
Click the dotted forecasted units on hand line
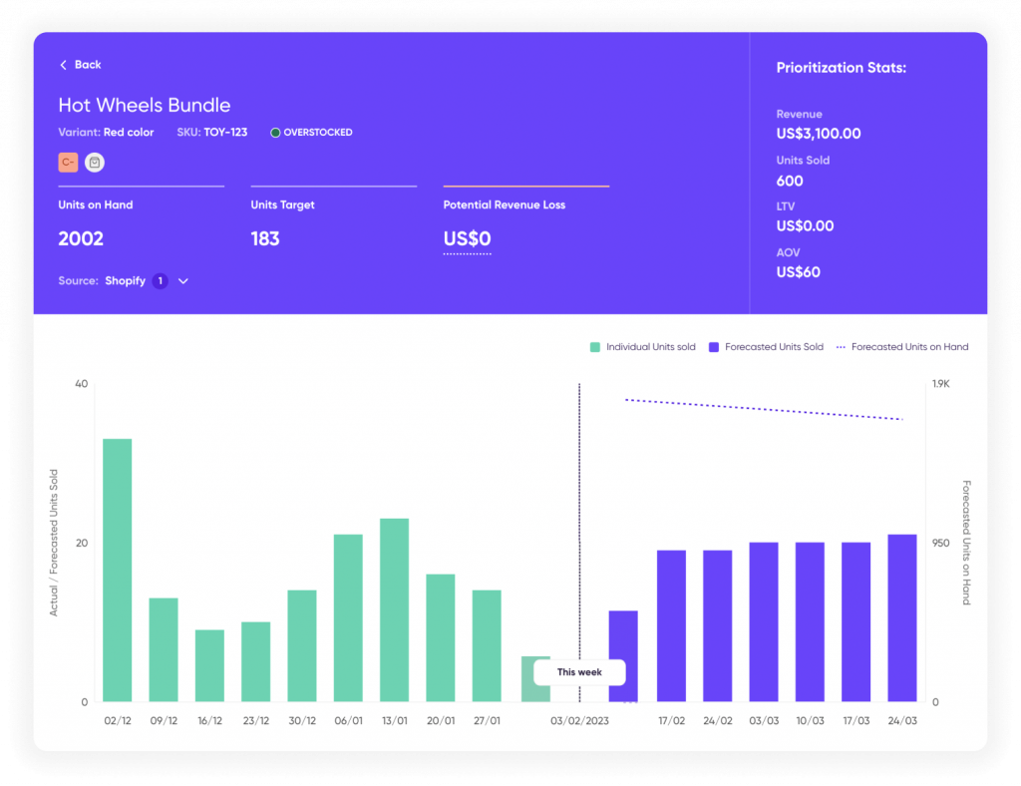[x=764, y=409]
